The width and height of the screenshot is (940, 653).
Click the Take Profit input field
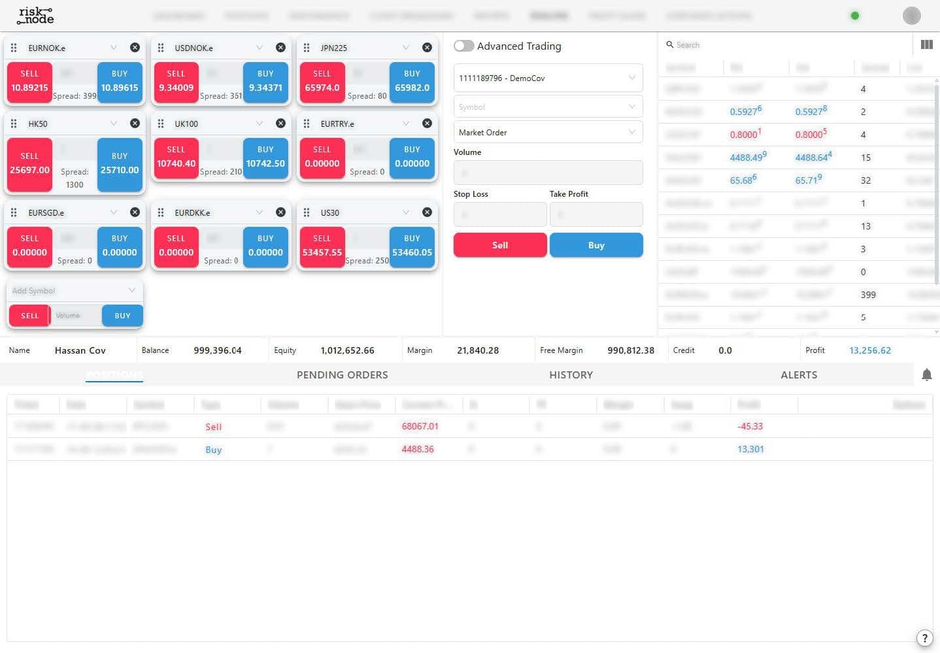click(596, 214)
